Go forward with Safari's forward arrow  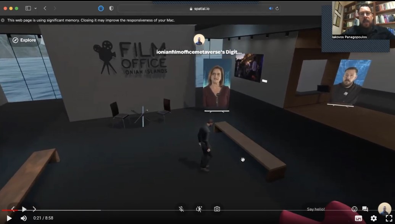[55, 8]
